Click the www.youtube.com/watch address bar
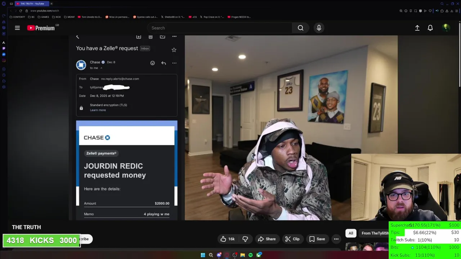The width and height of the screenshot is (461, 259). click(45, 11)
